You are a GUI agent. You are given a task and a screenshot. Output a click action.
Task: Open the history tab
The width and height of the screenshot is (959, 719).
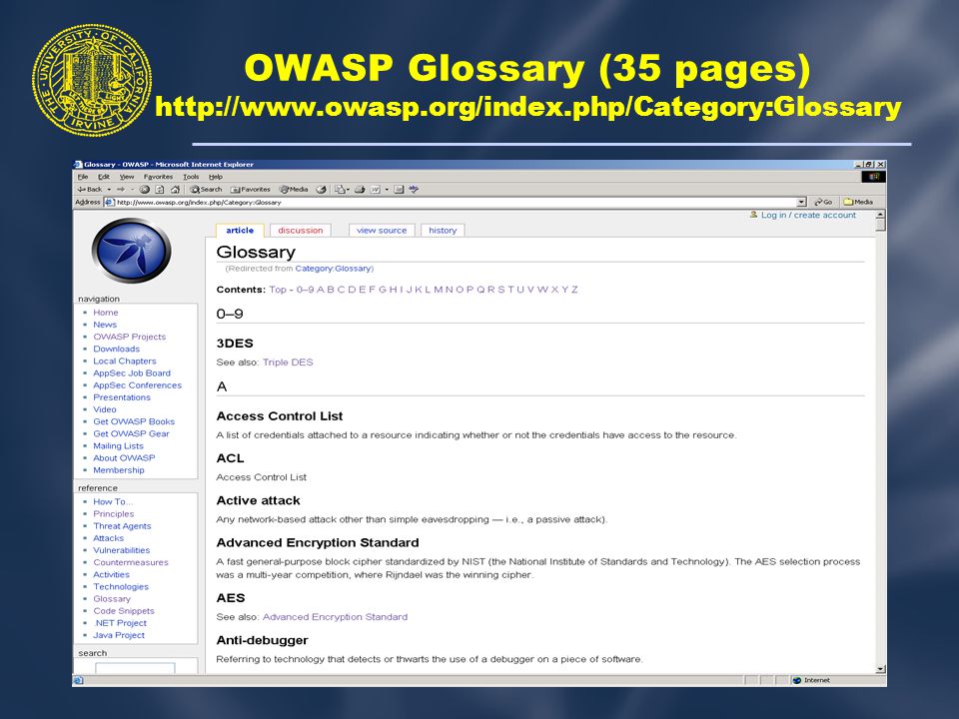(x=443, y=231)
